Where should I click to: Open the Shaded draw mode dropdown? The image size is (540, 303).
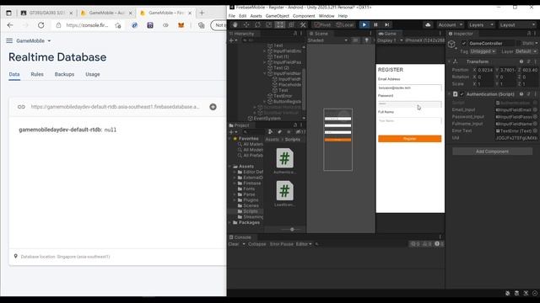[x=327, y=40]
